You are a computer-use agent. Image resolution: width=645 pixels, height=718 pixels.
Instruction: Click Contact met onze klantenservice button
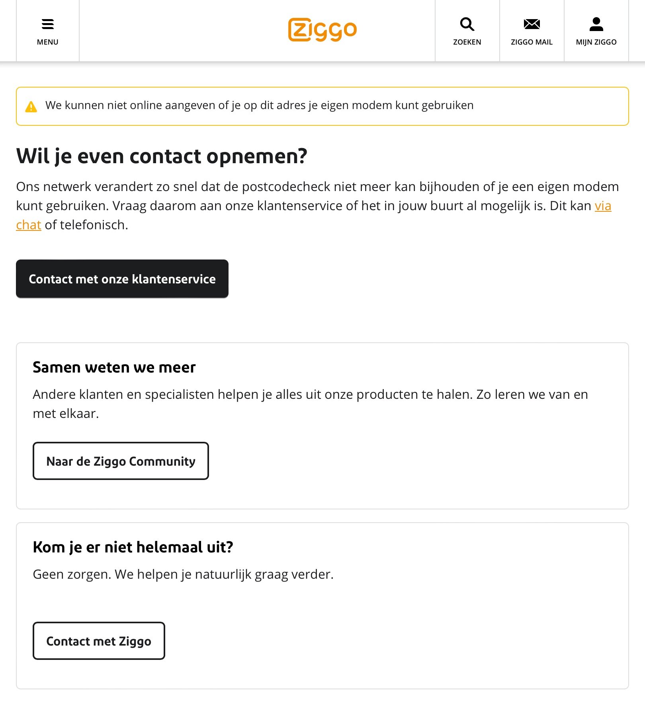coord(122,279)
